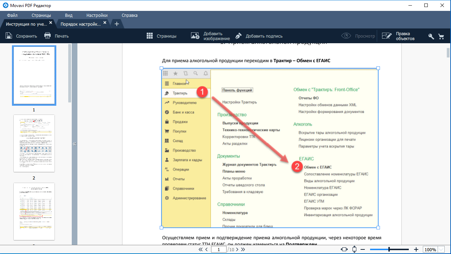Open the Настройки menu
Viewport: 451px width, 254px height.
click(x=97, y=15)
